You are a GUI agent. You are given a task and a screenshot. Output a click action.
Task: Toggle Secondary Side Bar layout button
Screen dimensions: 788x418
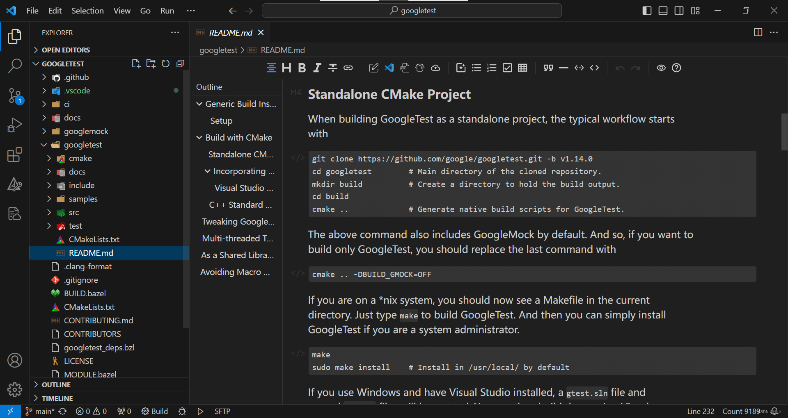tap(679, 11)
